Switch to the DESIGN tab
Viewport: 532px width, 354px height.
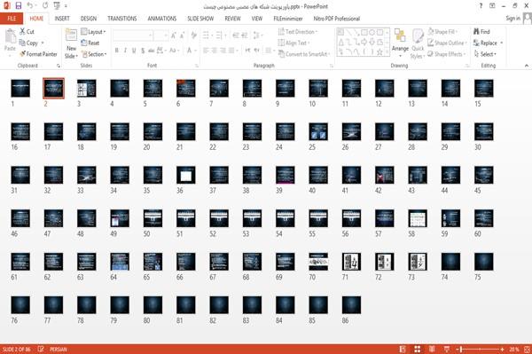(x=89, y=19)
